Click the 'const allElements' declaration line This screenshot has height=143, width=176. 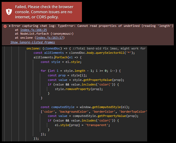tap(84, 53)
